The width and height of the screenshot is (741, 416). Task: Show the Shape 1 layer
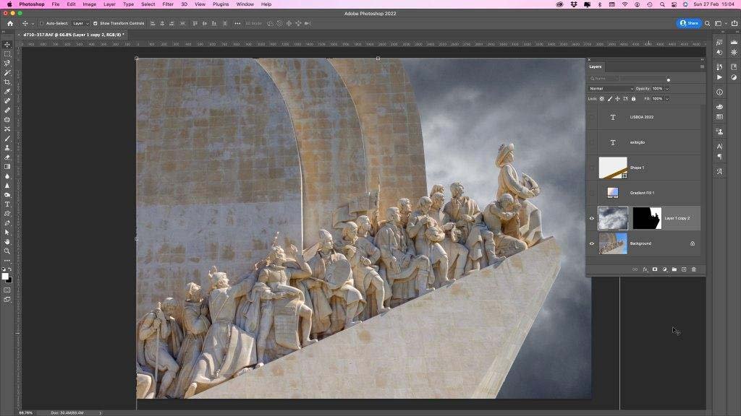tap(592, 168)
